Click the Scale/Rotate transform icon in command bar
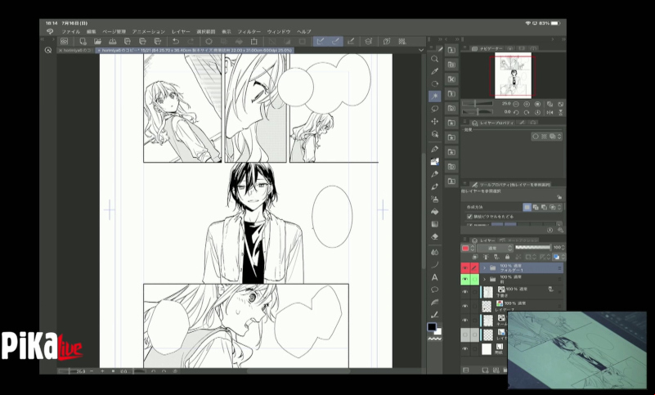Viewport: 655px width, 395px height. (x=253, y=42)
